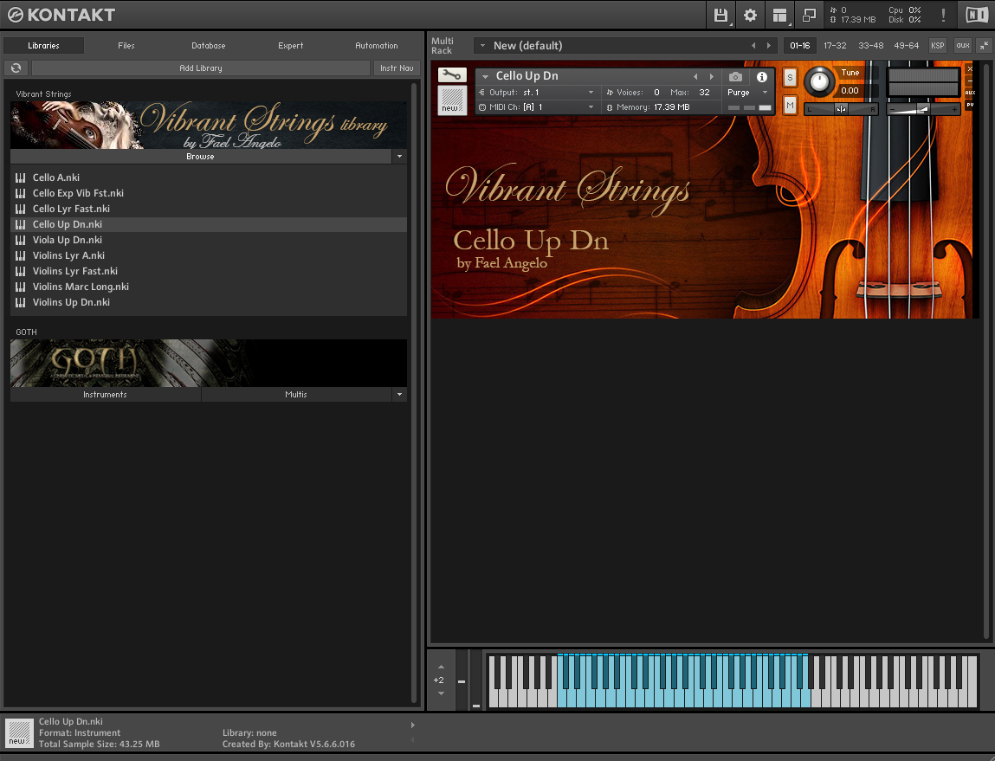Click the keyboard icon beside Viola Up Dn.nki

click(20, 240)
